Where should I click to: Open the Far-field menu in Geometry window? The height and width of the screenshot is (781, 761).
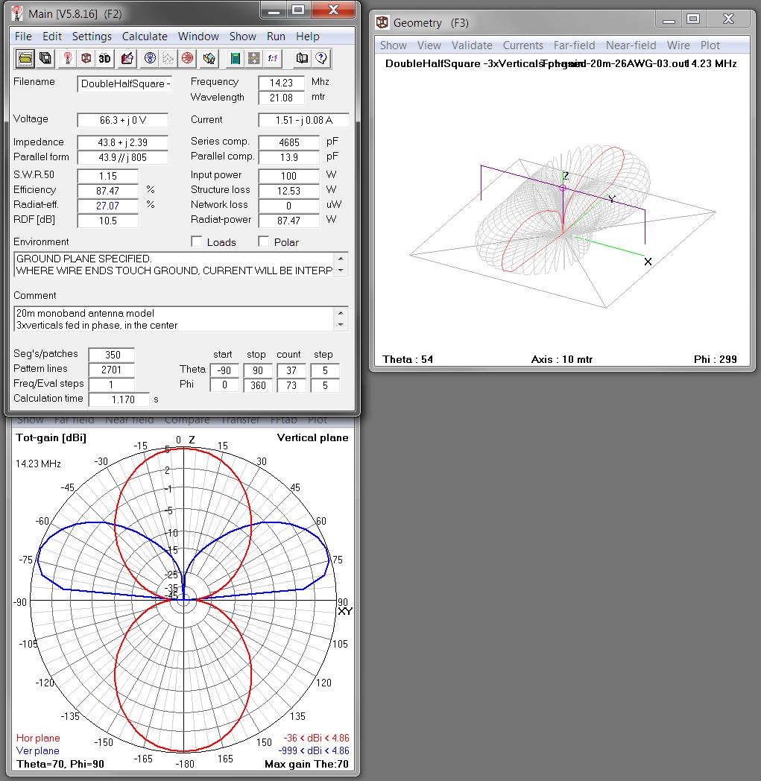[575, 45]
